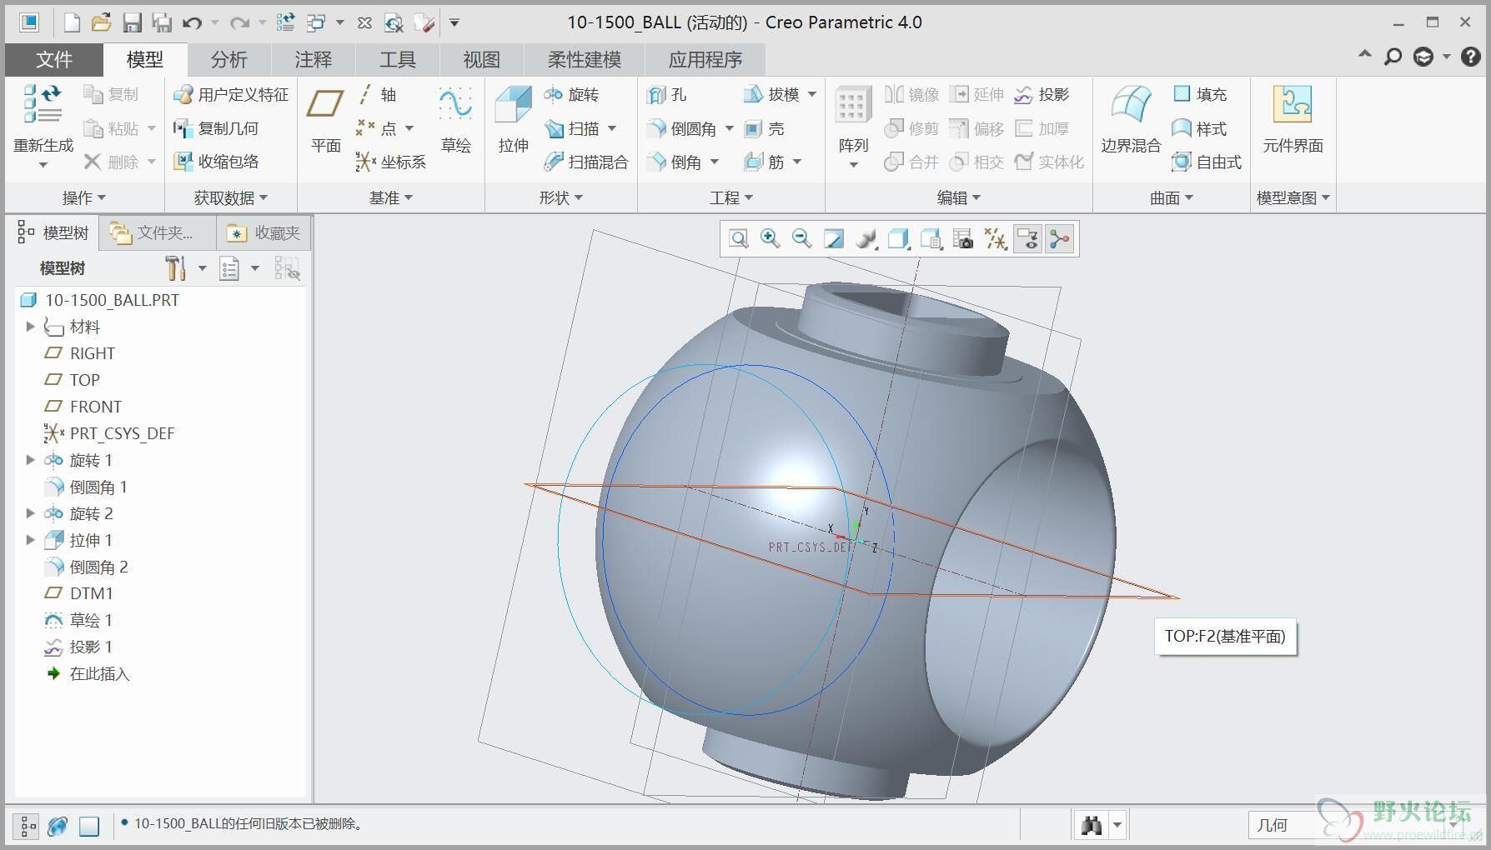This screenshot has width=1491, height=850.
Task: Click the 在此插入 marker in model tree
Action: (88, 673)
